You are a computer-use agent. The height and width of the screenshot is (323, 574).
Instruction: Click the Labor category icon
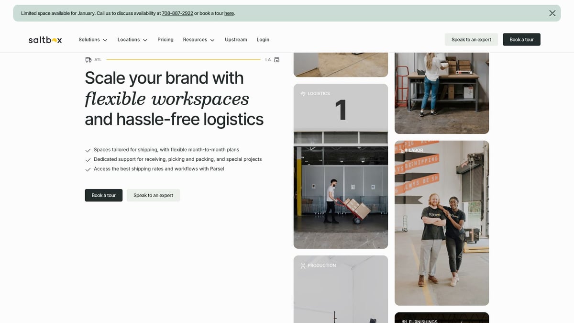tap(404, 150)
